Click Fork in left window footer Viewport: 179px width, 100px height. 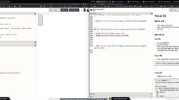(76, 99)
